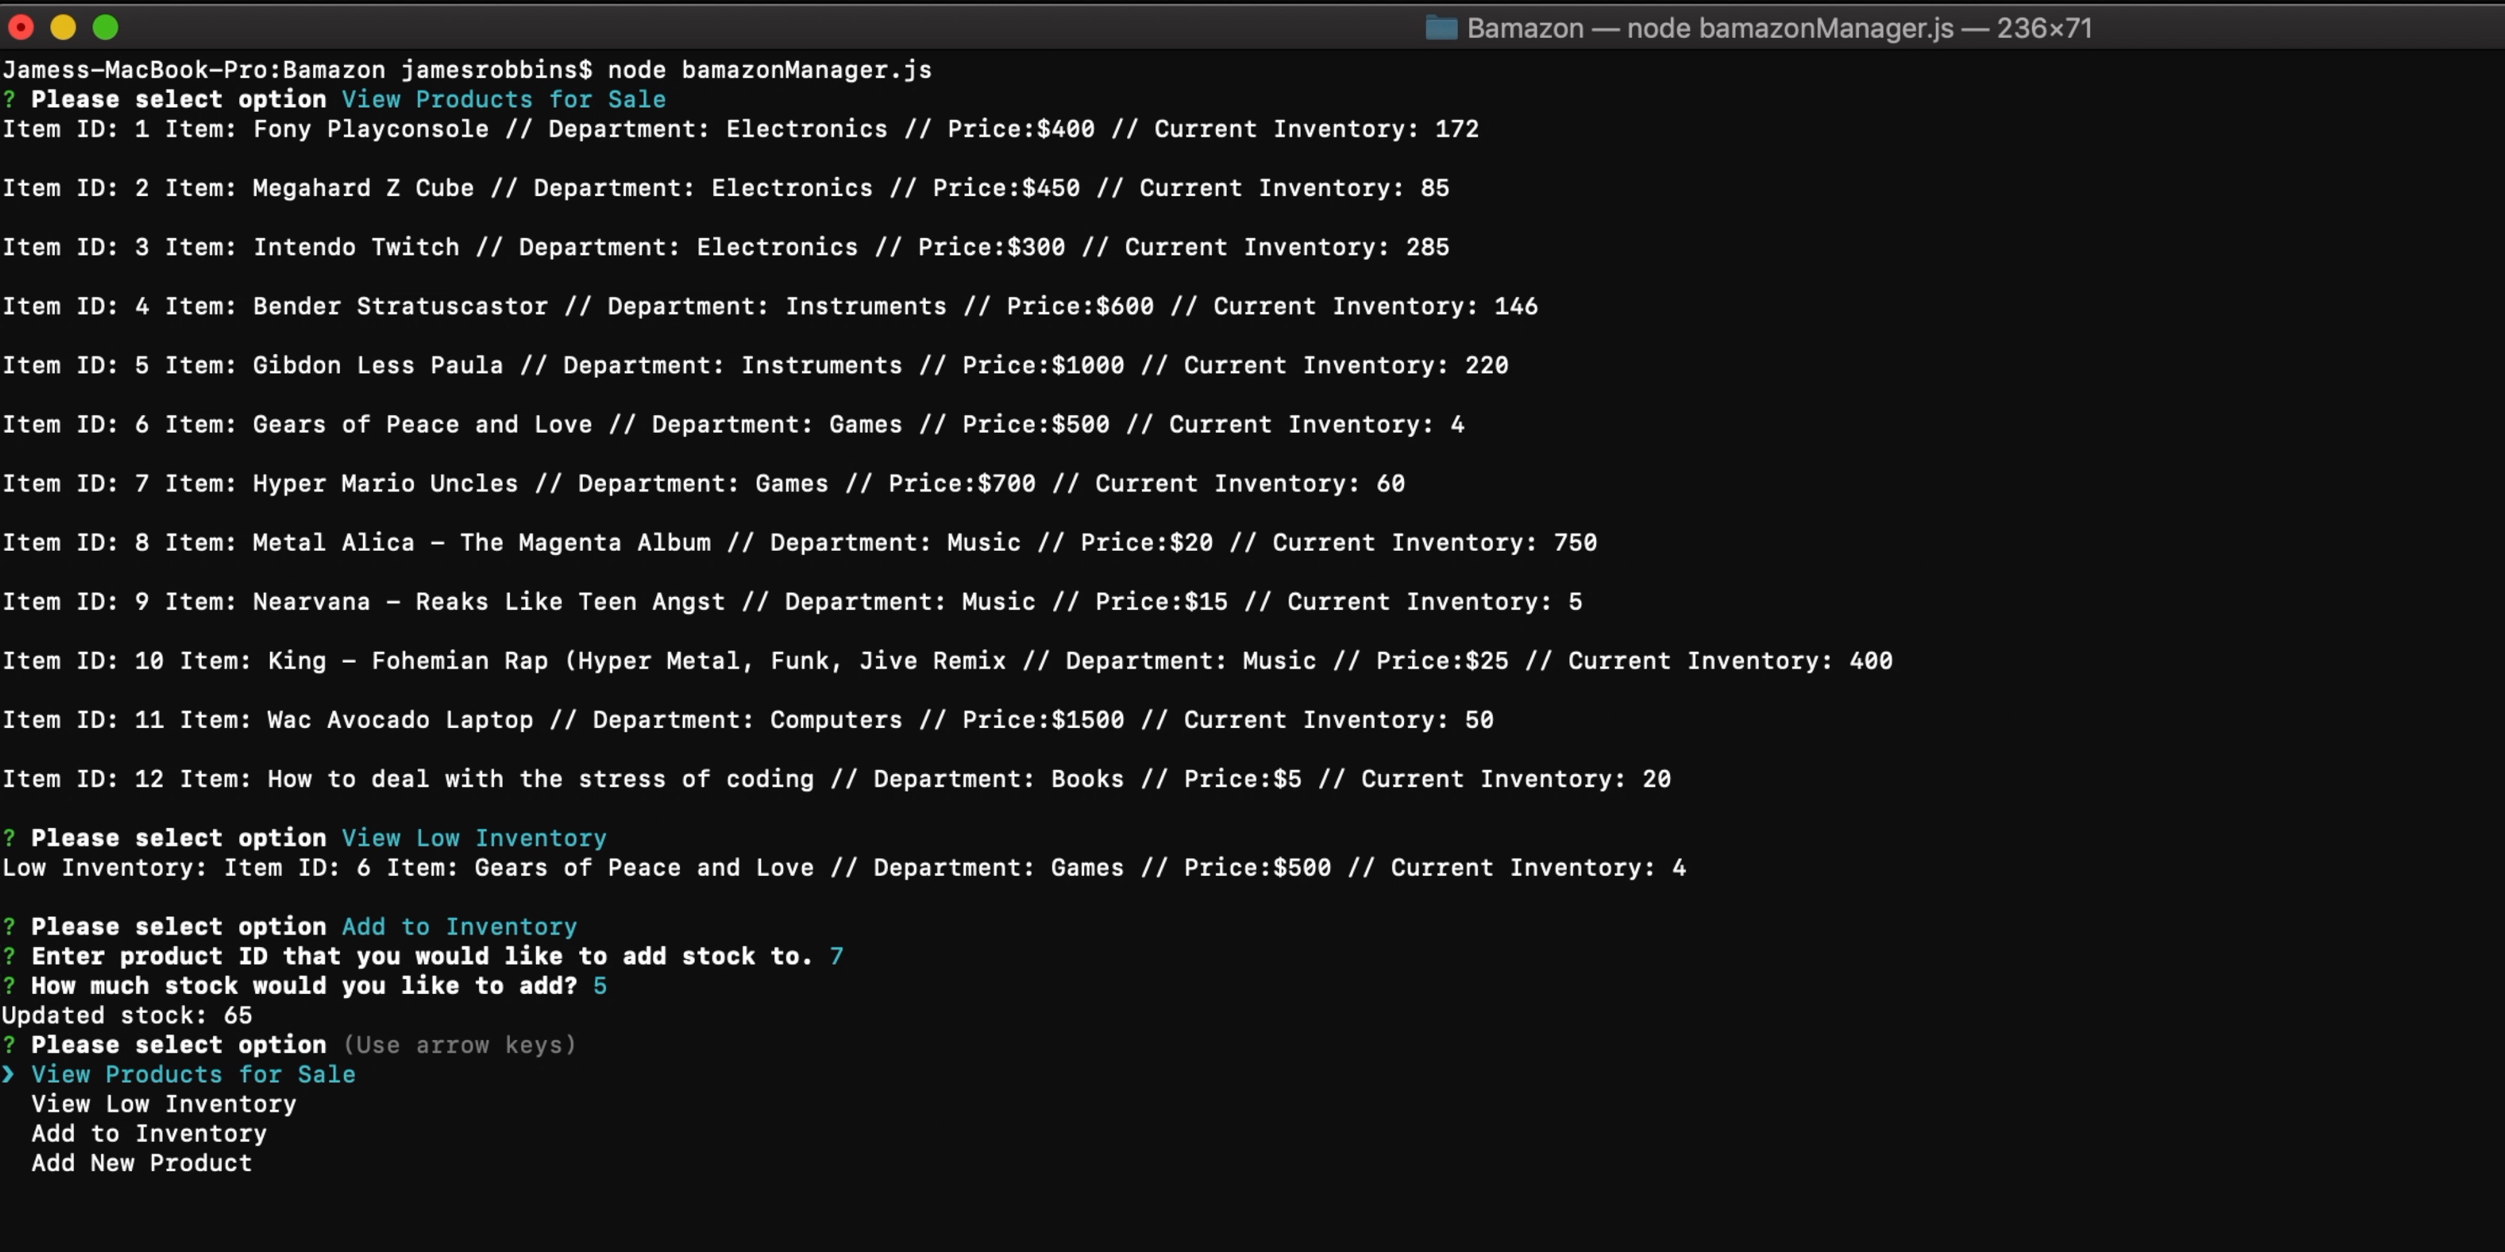Select the Add to Inventory menu option
The height and width of the screenshot is (1252, 2505).
pos(149,1133)
